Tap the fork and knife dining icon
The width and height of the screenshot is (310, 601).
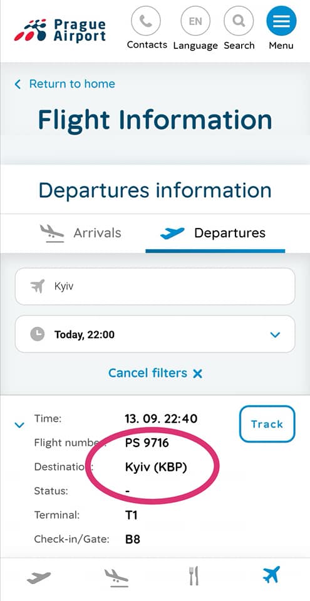194,576
